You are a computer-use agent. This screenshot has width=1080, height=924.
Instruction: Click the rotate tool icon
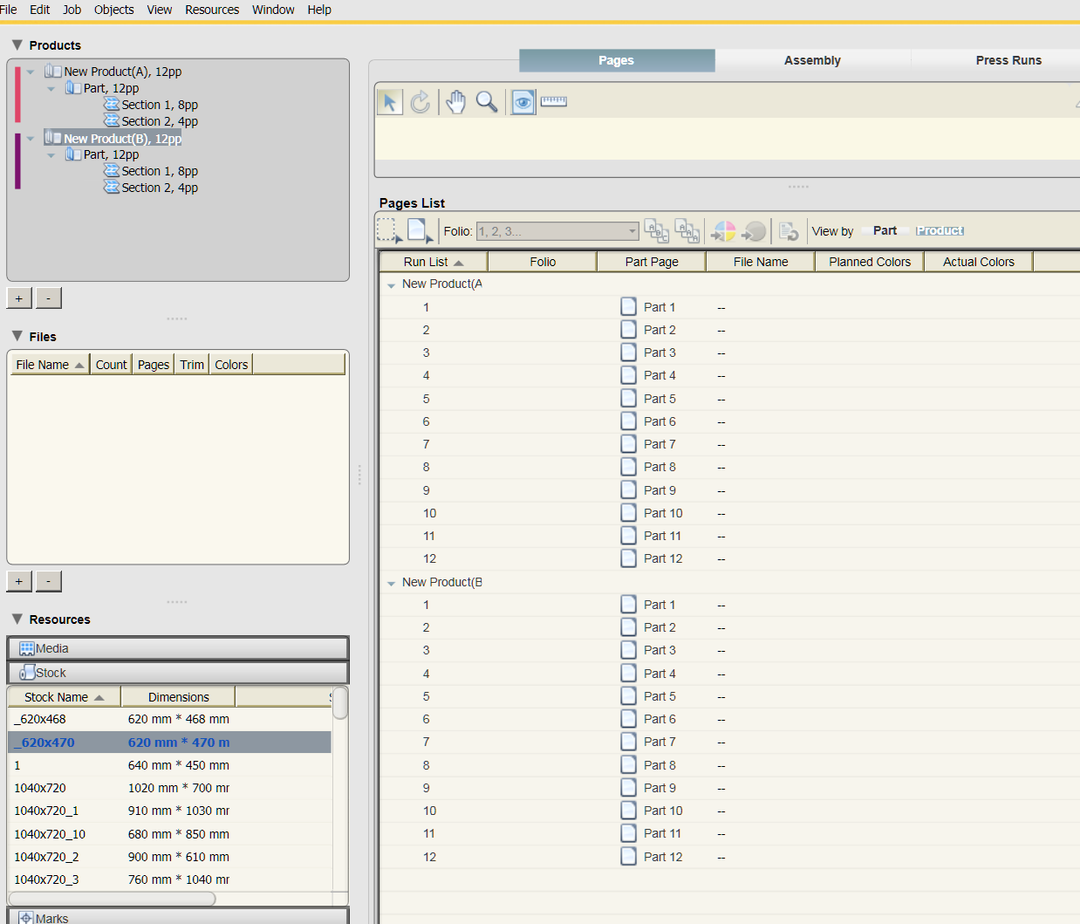tap(420, 102)
